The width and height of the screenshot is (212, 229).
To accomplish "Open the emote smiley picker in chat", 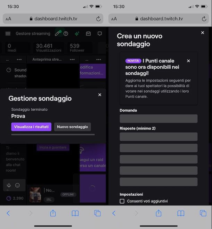I will (x=17, y=185).
